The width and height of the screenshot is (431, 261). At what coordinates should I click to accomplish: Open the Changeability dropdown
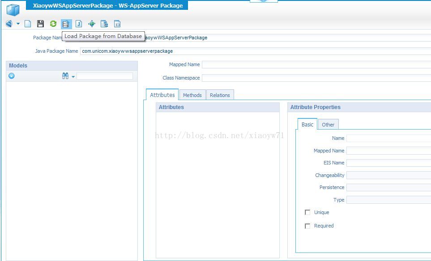click(388, 175)
